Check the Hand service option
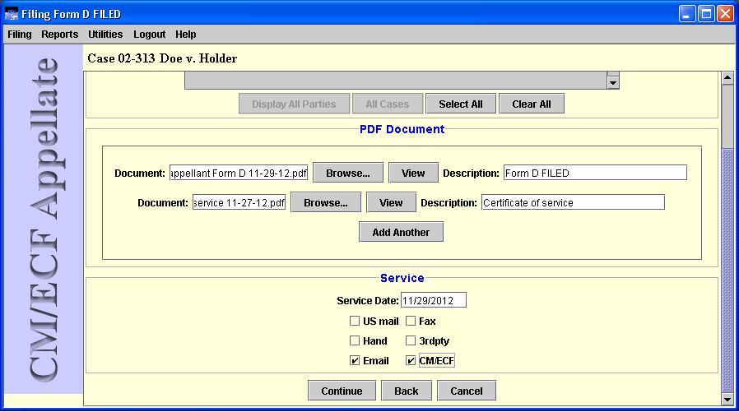This screenshot has height=412, width=739. (x=355, y=340)
